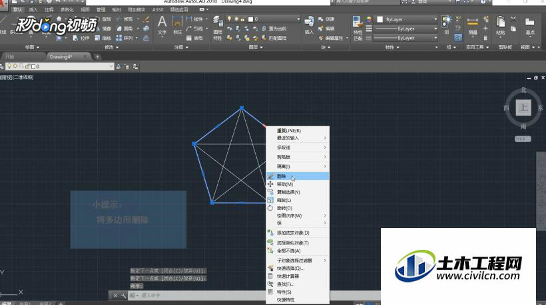Expand 绘图次序(W) submenu
Image resolution: width=546 pixels, height=305 pixels.
[x=298, y=216]
